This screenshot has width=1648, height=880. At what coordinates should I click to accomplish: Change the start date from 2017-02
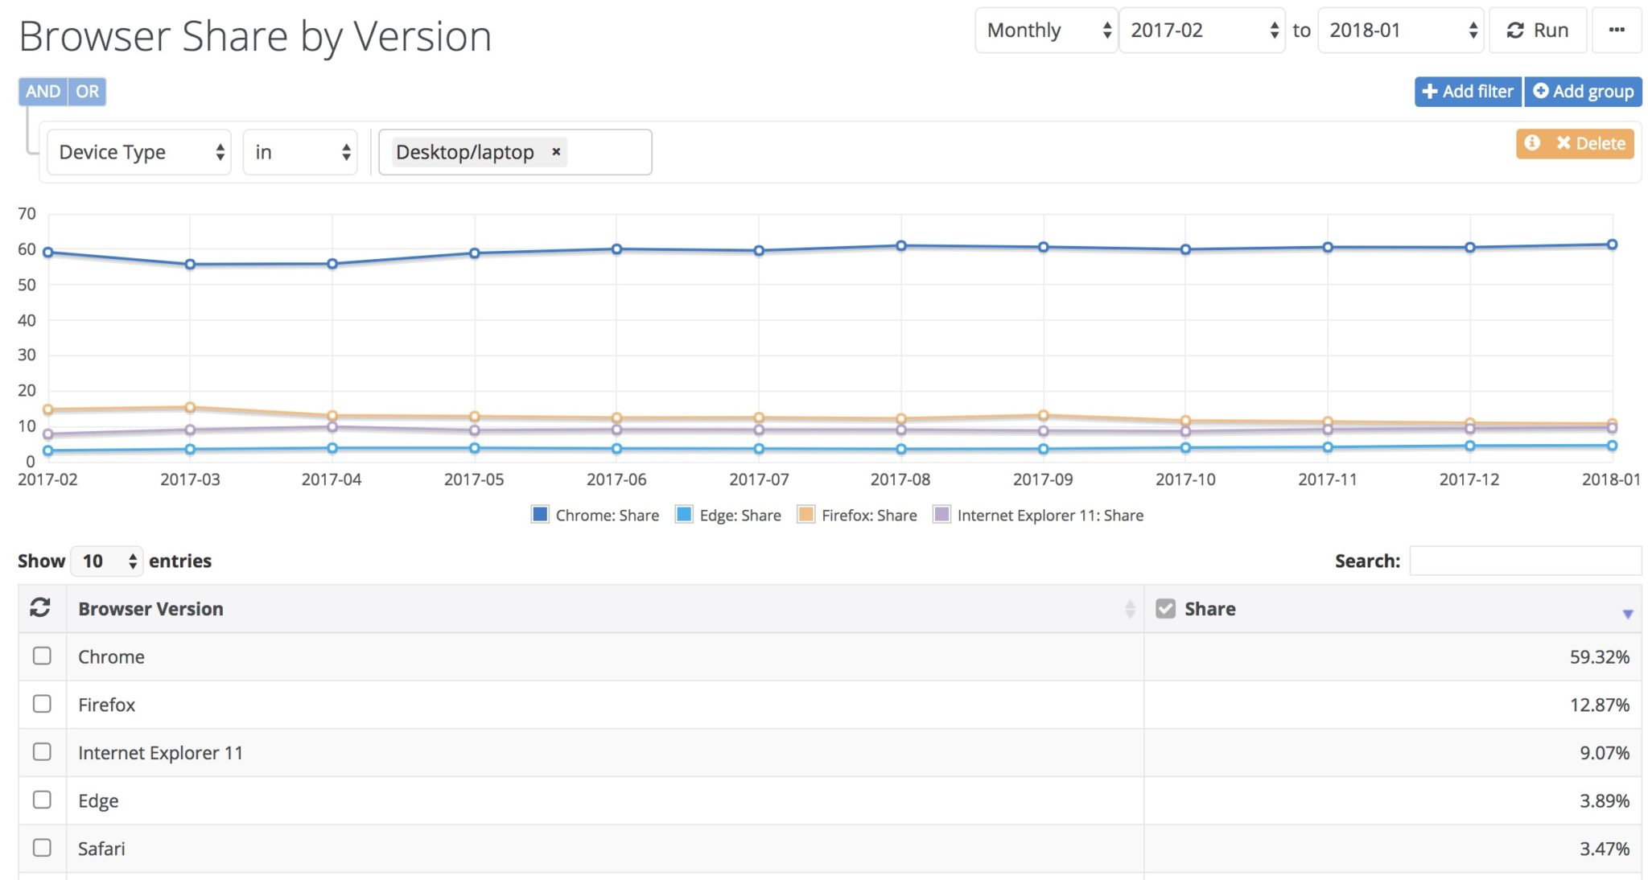[x=1203, y=31]
